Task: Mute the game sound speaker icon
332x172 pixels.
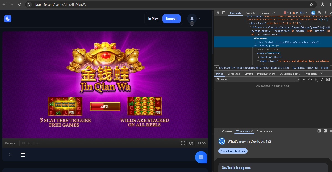Action: pos(191,143)
